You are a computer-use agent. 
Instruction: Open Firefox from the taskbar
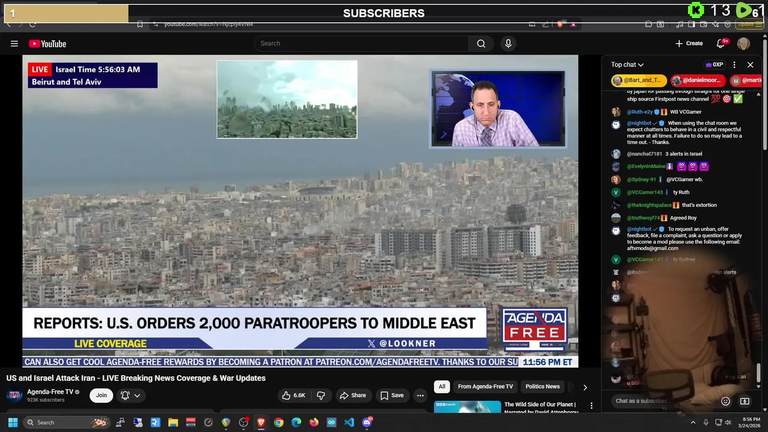pos(314,422)
